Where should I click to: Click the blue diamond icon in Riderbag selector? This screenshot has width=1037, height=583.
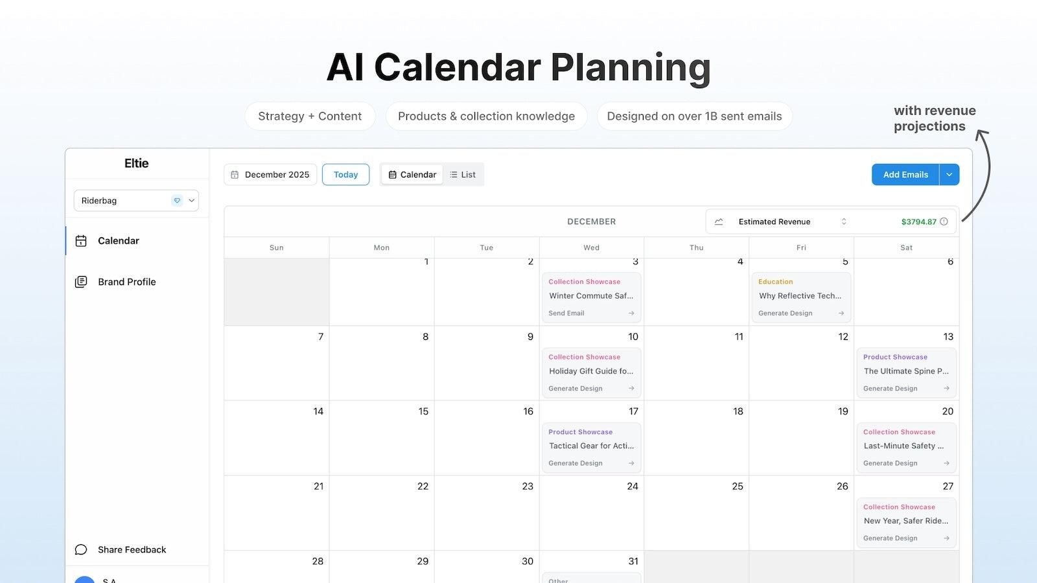pyautogui.click(x=177, y=200)
